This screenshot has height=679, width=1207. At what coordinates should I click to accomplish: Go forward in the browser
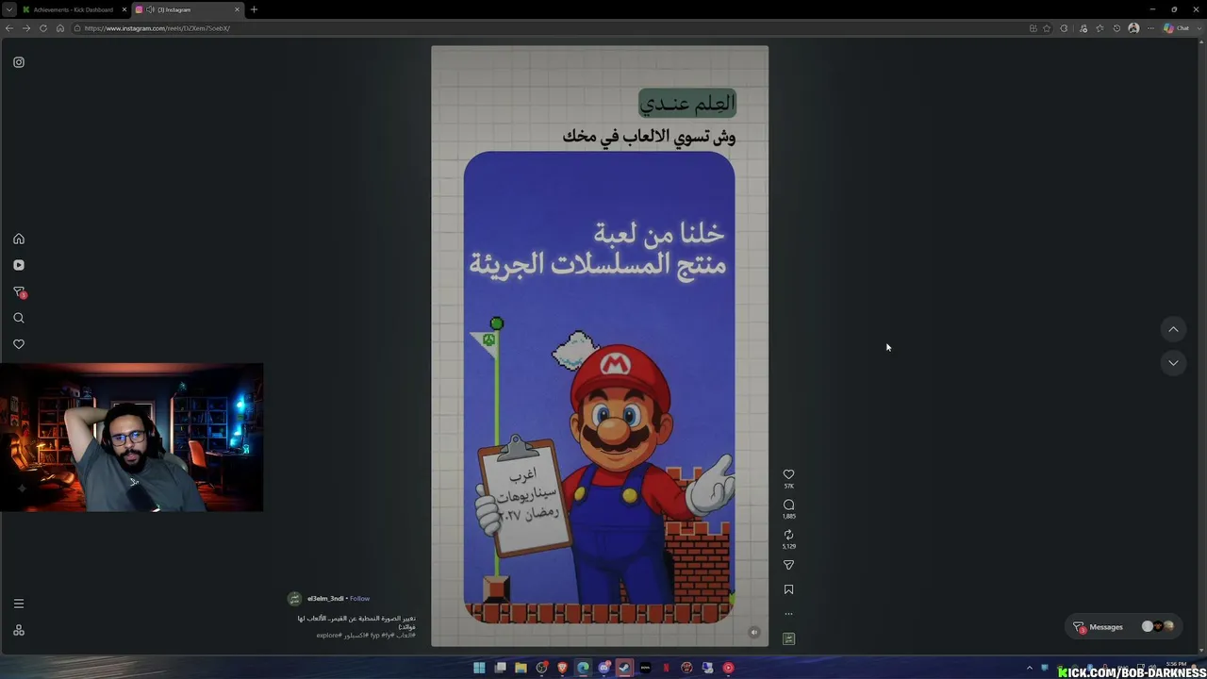click(x=26, y=28)
